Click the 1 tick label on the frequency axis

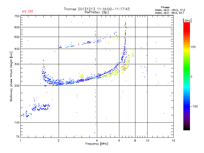click(x=21, y=141)
